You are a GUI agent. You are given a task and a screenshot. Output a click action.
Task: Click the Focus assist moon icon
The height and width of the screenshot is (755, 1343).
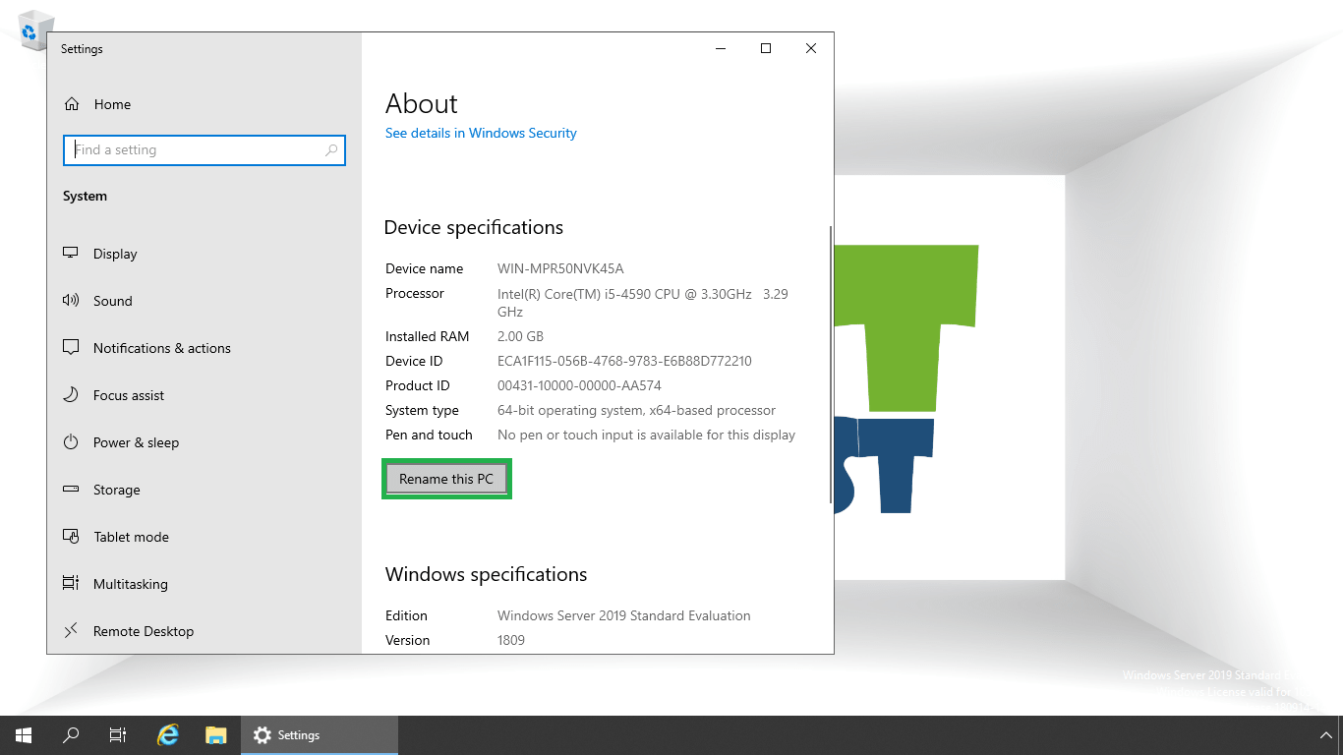click(71, 394)
